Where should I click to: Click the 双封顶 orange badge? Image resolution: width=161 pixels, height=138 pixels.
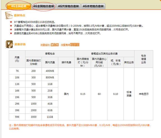point(75,45)
